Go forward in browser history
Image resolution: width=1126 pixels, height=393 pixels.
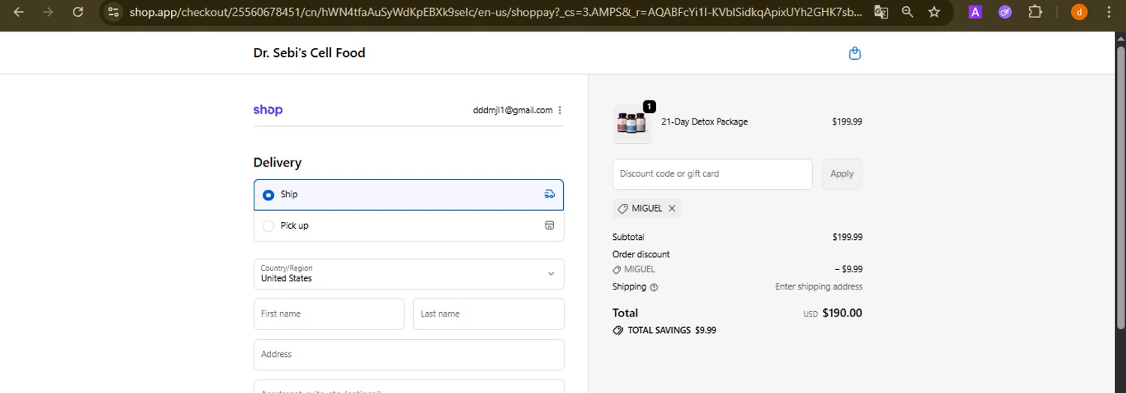48,12
